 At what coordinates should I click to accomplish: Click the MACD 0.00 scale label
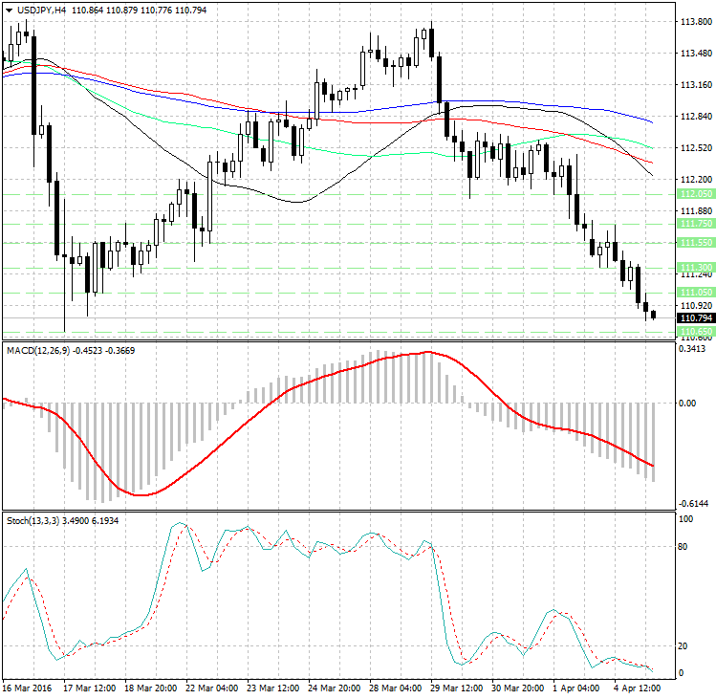tap(687, 403)
